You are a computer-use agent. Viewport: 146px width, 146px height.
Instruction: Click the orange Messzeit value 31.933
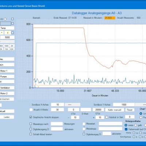110,18
